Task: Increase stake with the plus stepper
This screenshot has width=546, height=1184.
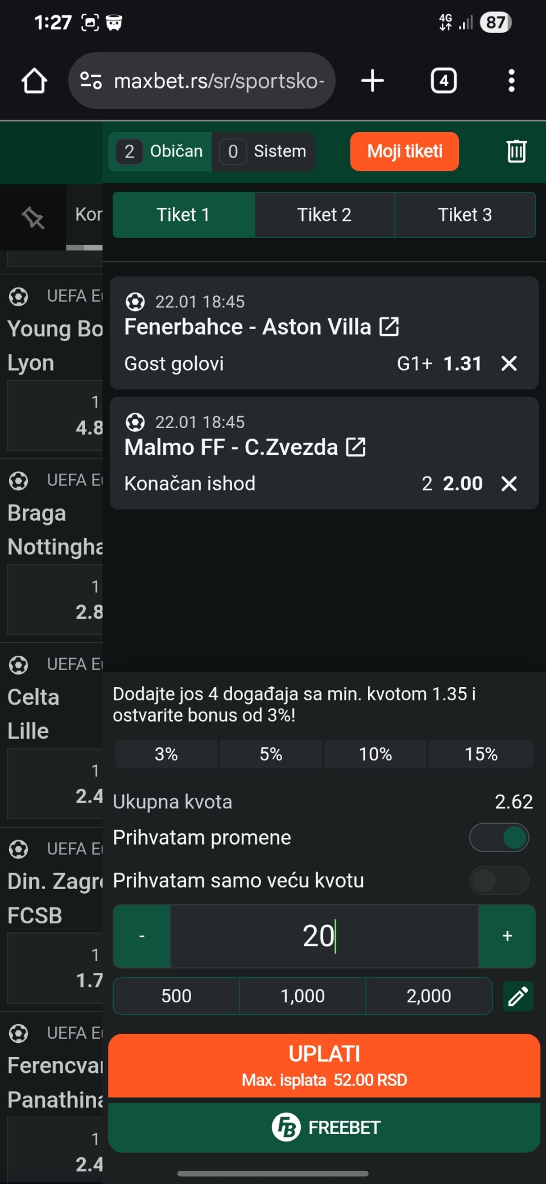Action: (507, 936)
